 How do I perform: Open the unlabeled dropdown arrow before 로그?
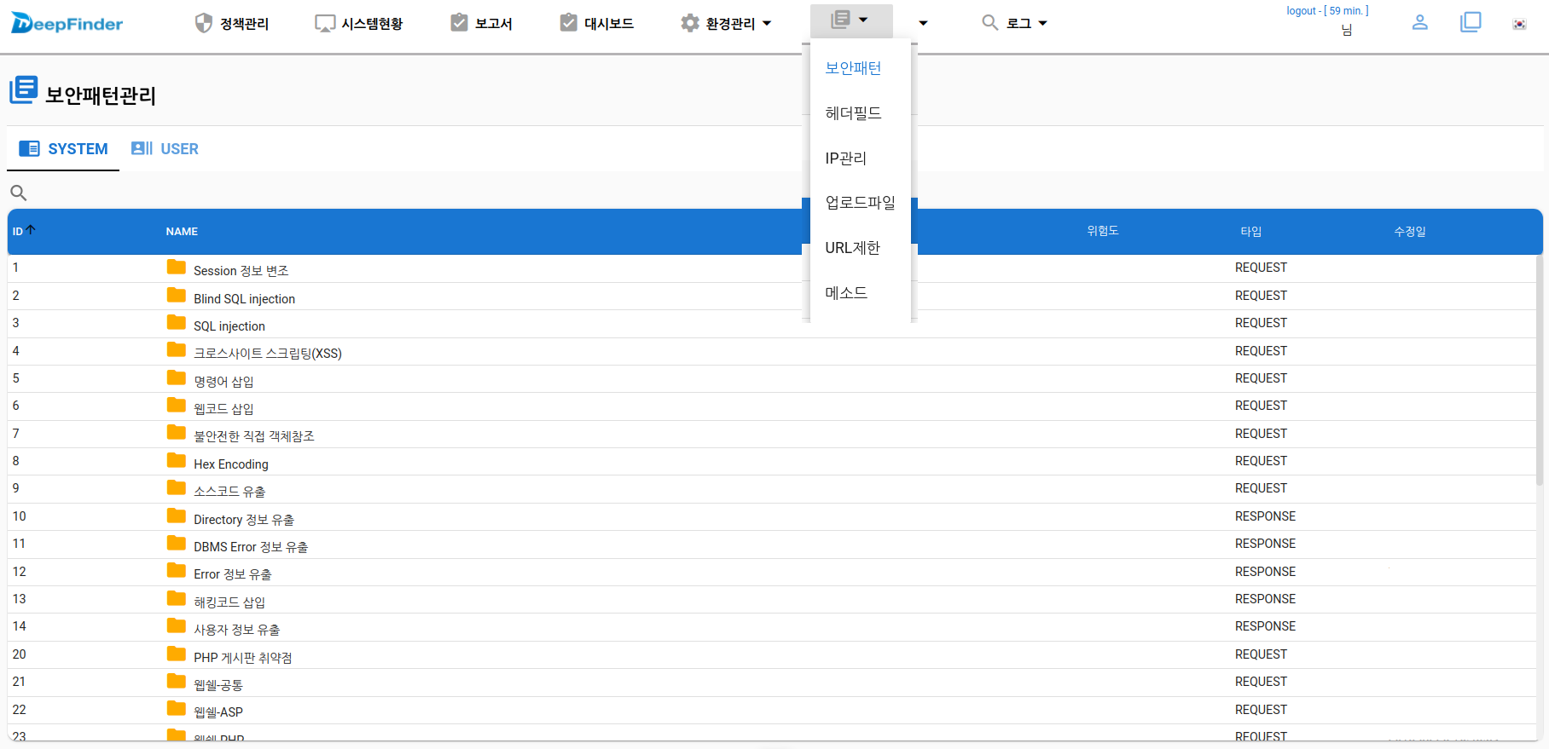click(x=923, y=23)
